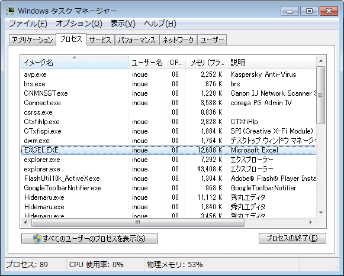Select the csrss.exe process
Image resolution: width=344 pixels, height=276 pixels.
click(168, 112)
